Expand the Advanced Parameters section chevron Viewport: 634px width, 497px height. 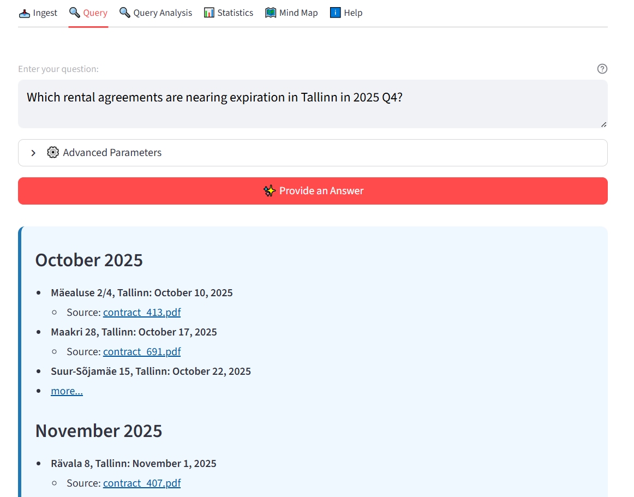click(x=33, y=153)
